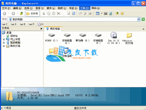Jump to CD drive G: on the drives bar
146x110 pixels.
point(41,24)
